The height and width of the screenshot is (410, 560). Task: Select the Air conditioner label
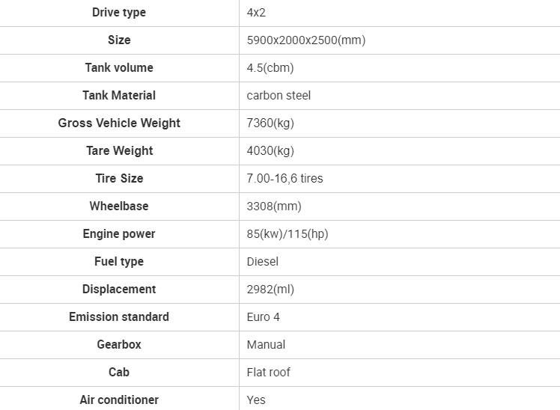(119, 400)
